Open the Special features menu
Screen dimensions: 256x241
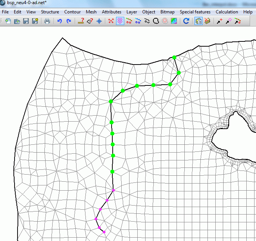tap(195, 12)
